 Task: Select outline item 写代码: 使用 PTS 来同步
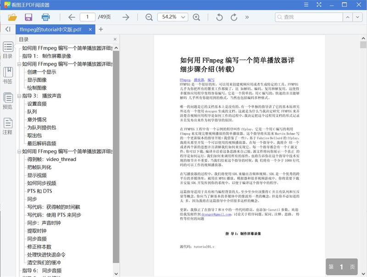point(54,215)
